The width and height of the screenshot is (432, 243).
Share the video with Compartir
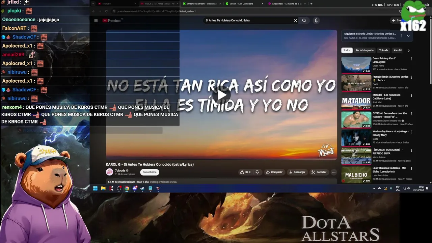pos(274,172)
